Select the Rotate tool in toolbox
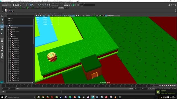The height and width of the screenshot is (99, 177). 2,30
